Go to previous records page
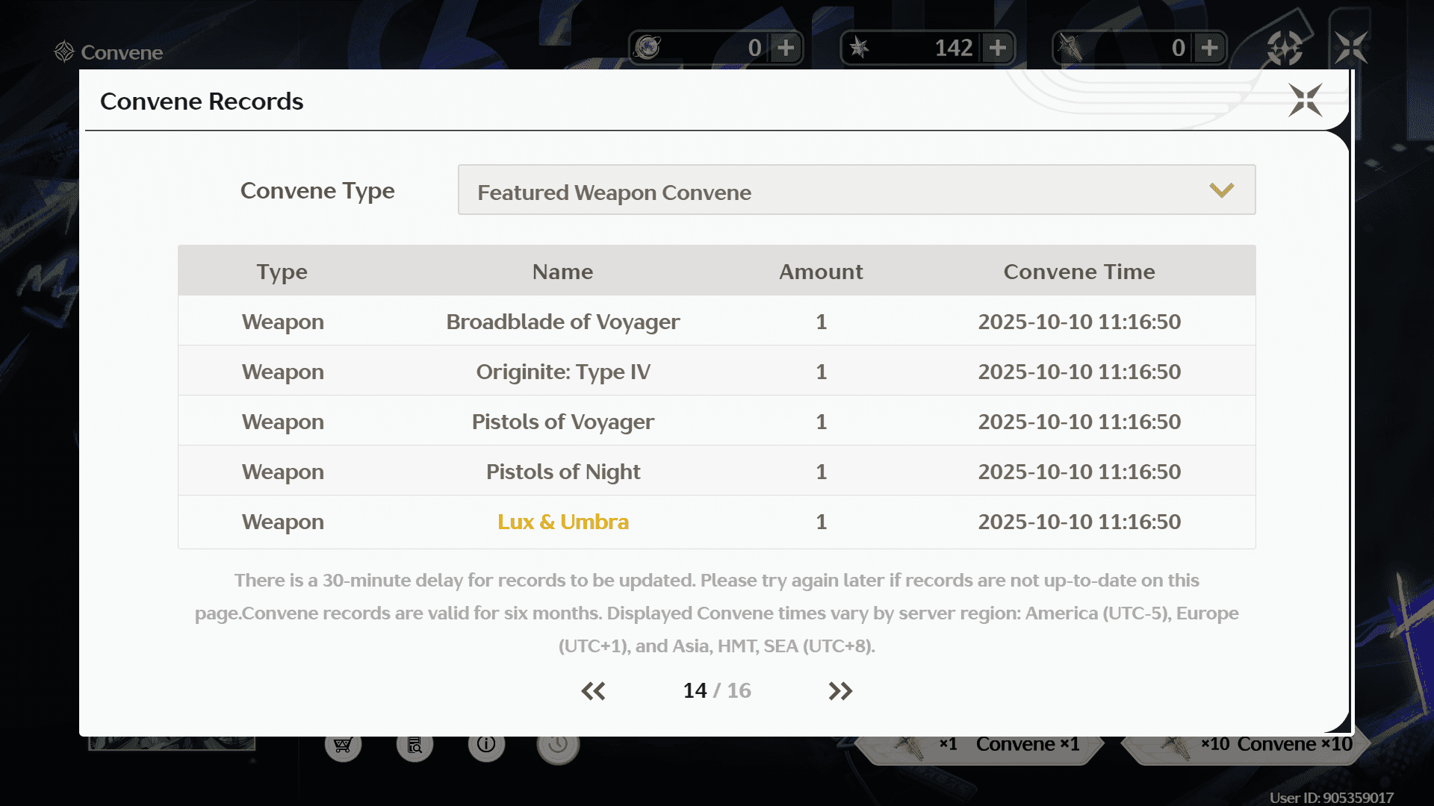The width and height of the screenshot is (1434, 806). point(593,691)
